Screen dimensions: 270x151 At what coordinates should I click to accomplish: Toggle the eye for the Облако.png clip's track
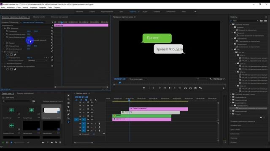[92, 112]
